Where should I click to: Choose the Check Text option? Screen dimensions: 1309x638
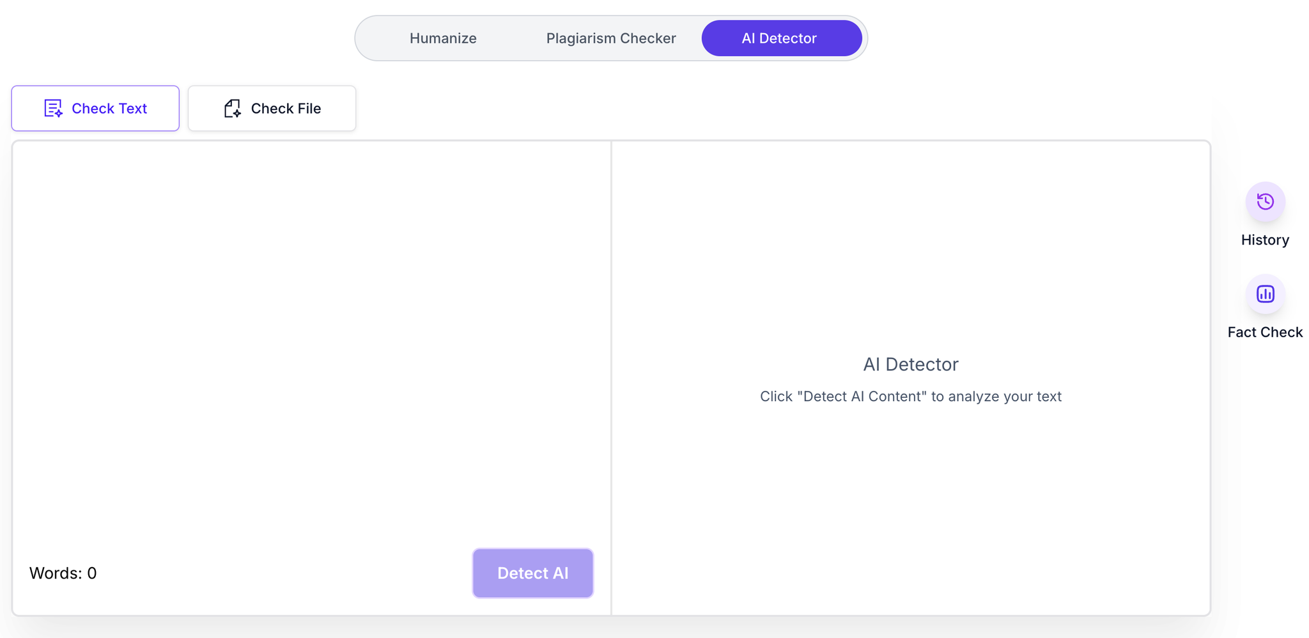pos(95,109)
